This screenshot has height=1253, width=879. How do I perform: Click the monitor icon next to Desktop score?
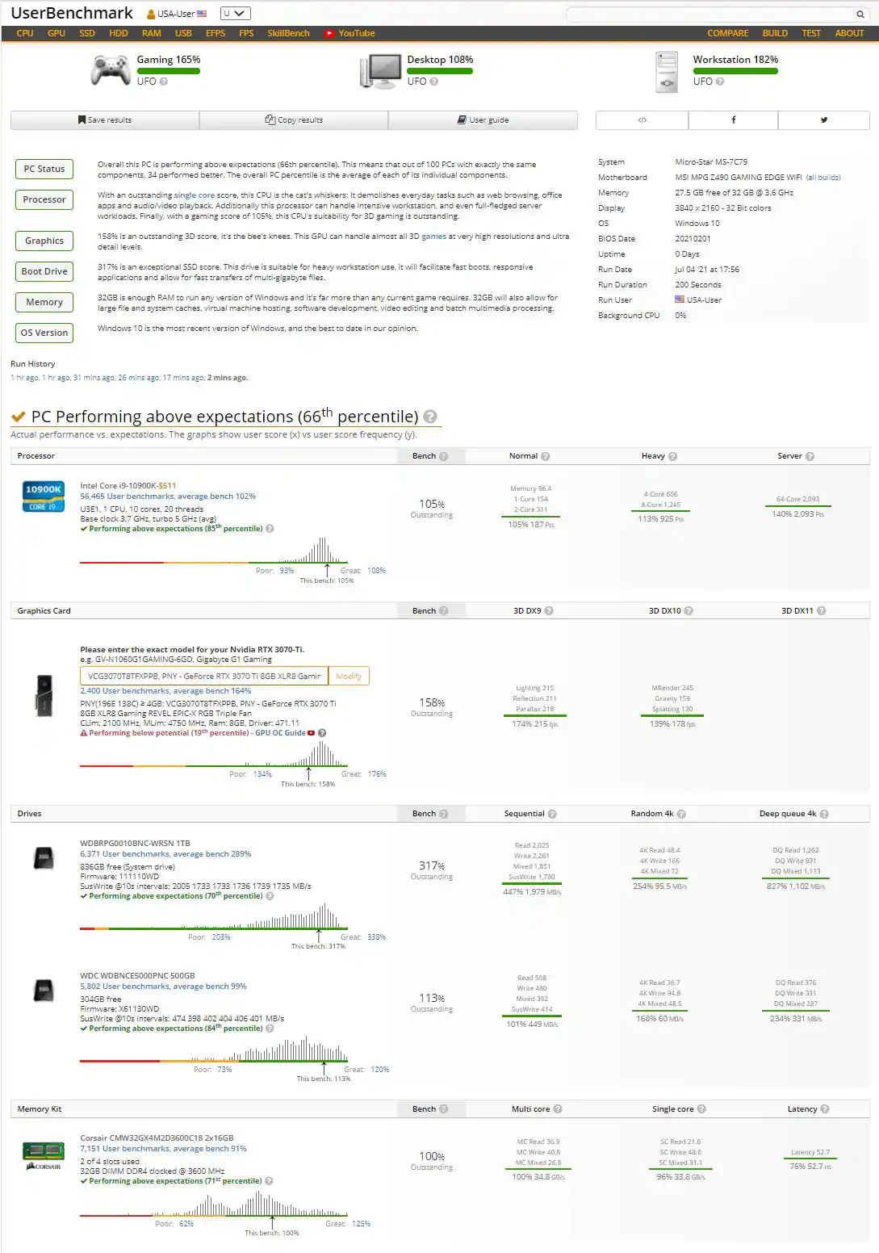tap(381, 69)
